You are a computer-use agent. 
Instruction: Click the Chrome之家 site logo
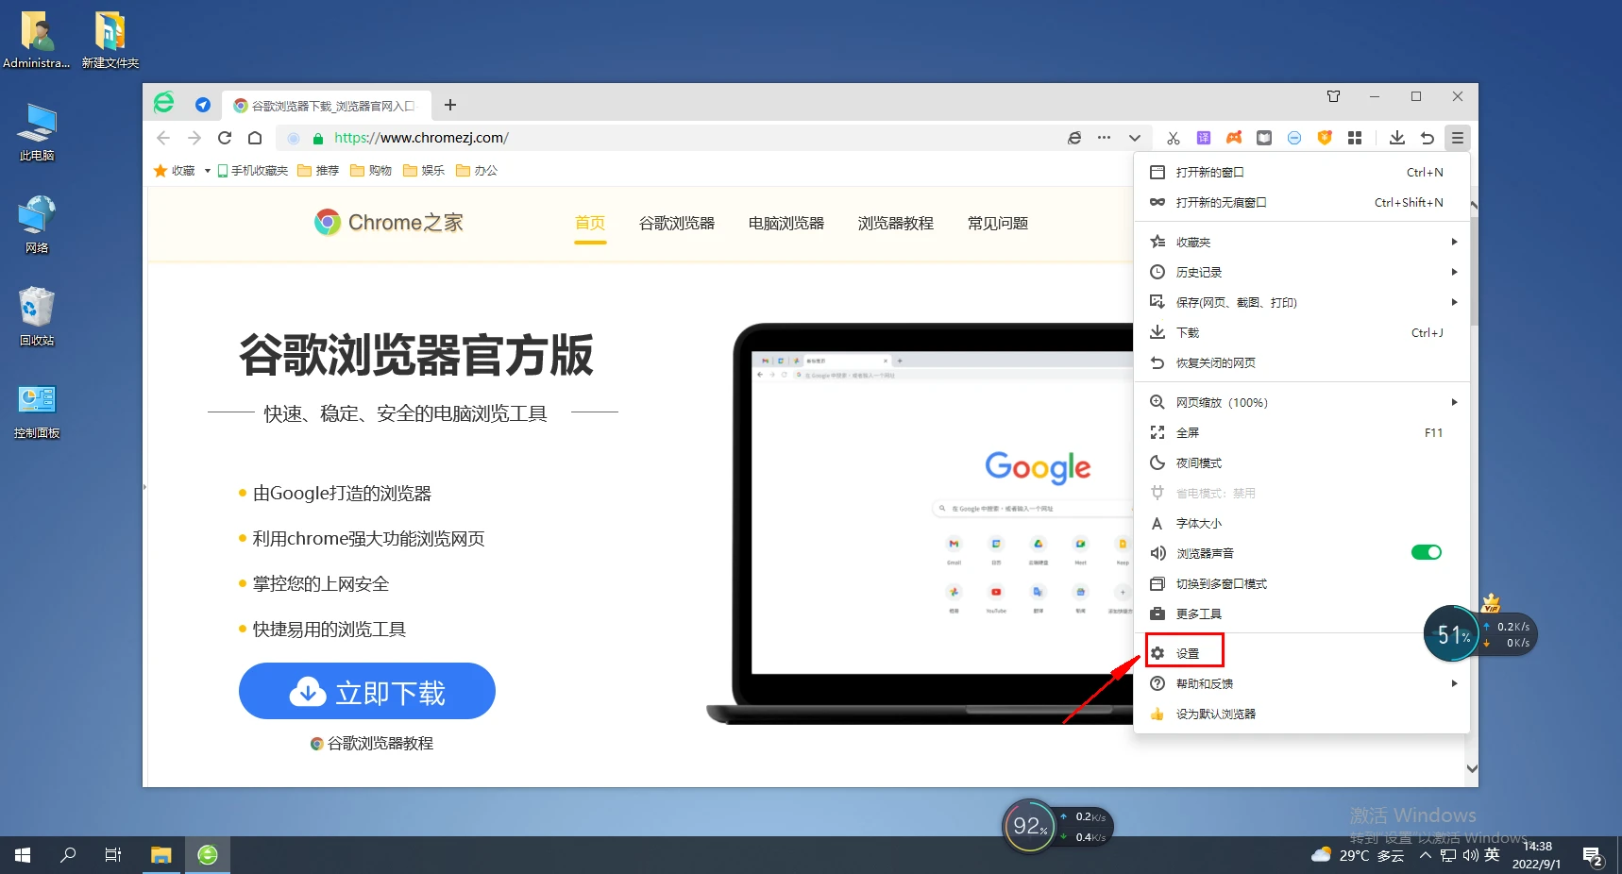tap(389, 223)
